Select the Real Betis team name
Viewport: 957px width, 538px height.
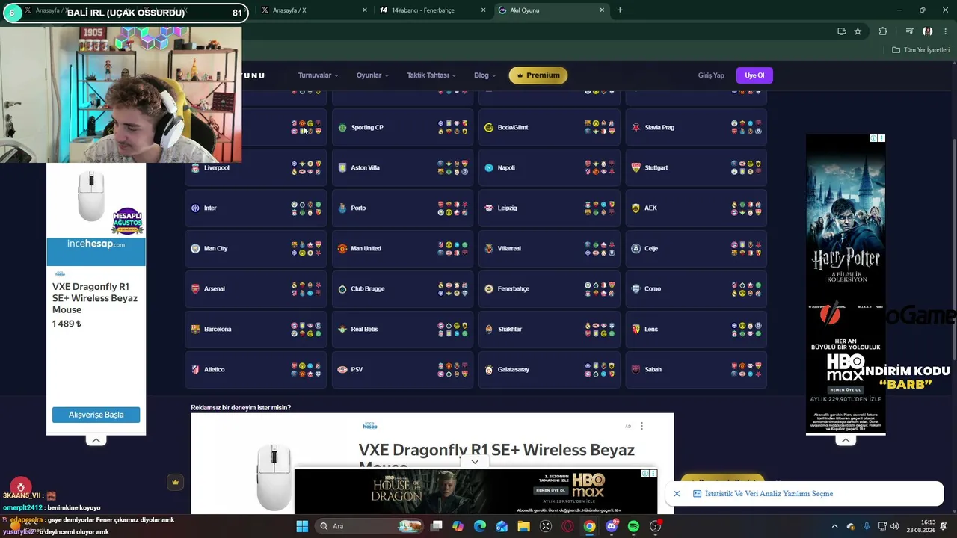[365, 330]
